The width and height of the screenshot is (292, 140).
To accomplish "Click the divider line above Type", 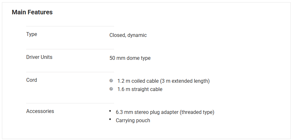I will click(70, 26).
